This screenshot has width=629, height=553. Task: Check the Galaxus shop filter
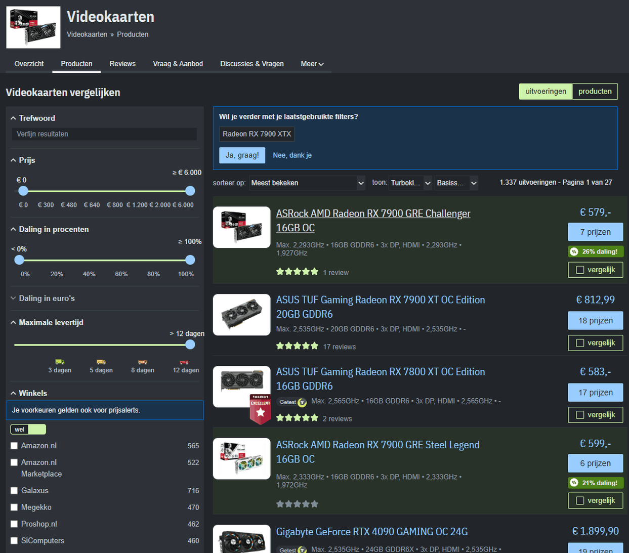[14, 491]
